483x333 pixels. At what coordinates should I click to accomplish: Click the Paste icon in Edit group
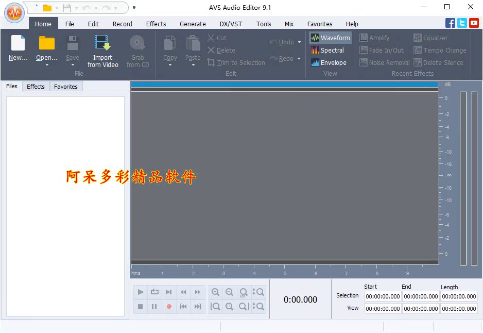tap(193, 43)
